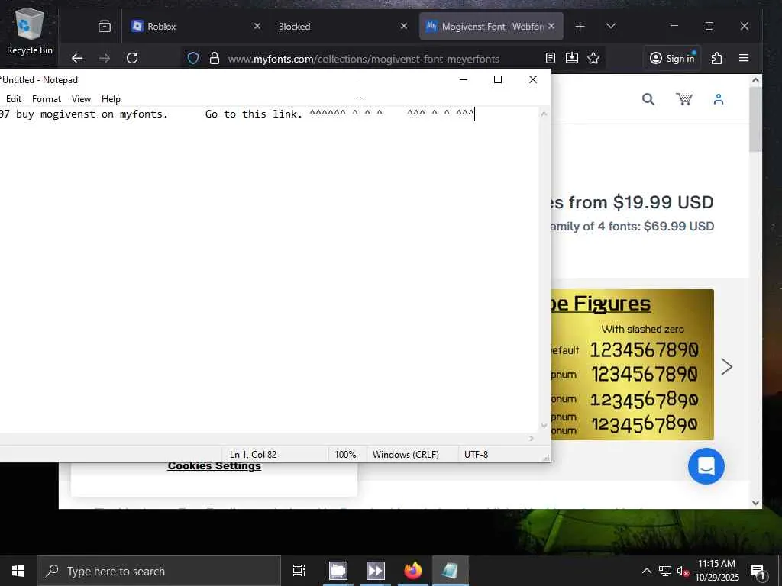782x586 pixels.
Task: View site security padlock info
Action: tap(215, 58)
